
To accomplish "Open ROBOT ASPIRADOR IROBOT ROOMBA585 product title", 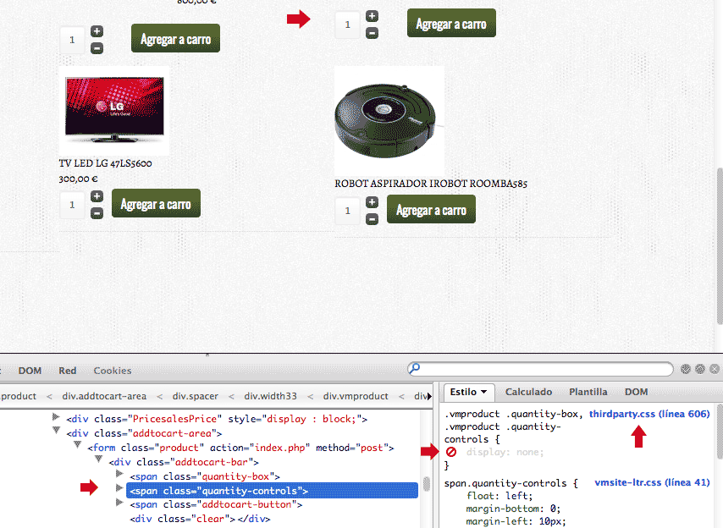I will (431, 184).
